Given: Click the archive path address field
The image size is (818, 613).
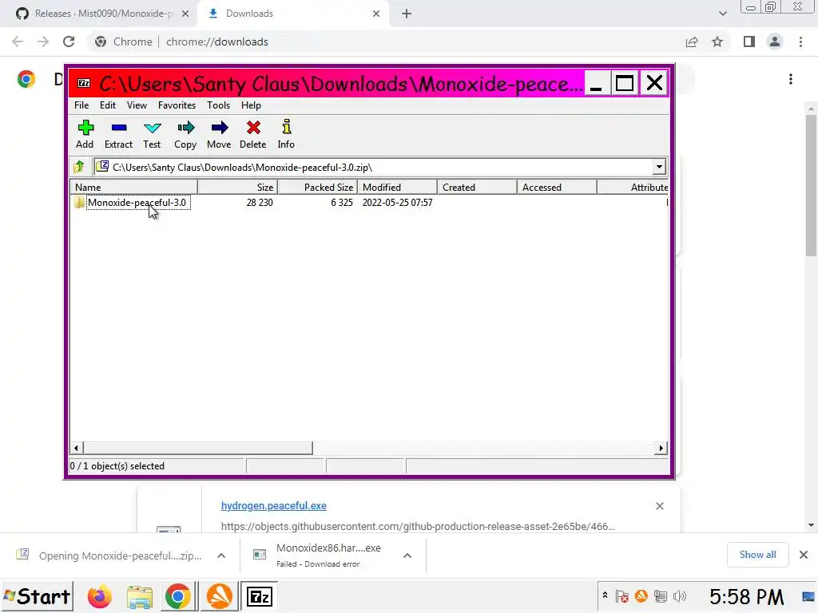Looking at the screenshot, I should click(x=373, y=167).
